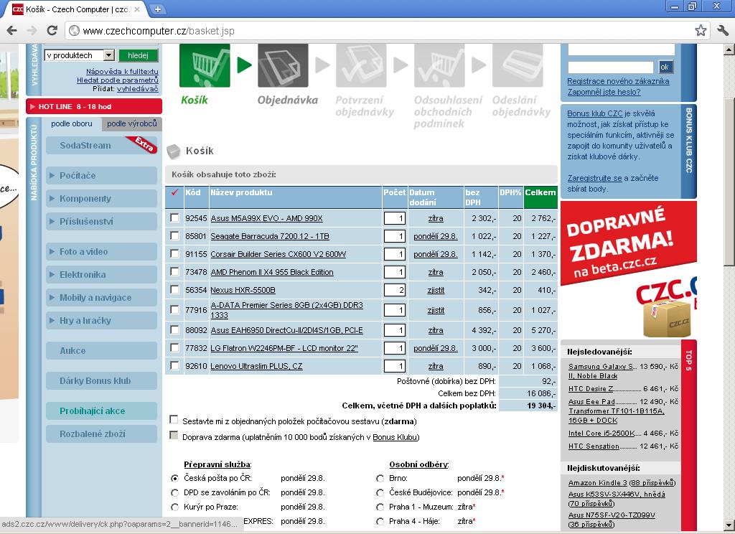Click green Košík cart step icon

[x=205, y=65]
